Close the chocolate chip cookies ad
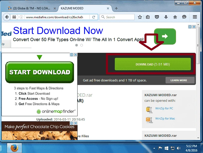The height and width of the screenshot is (153, 203). [x=76, y=123]
